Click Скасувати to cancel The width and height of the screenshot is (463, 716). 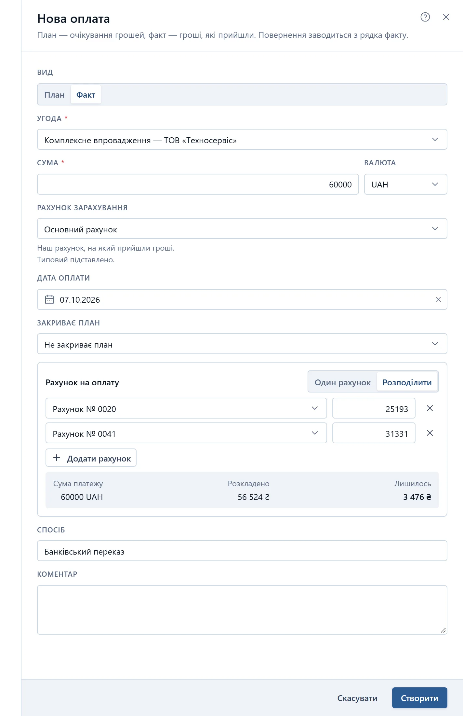click(x=357, y=698)
